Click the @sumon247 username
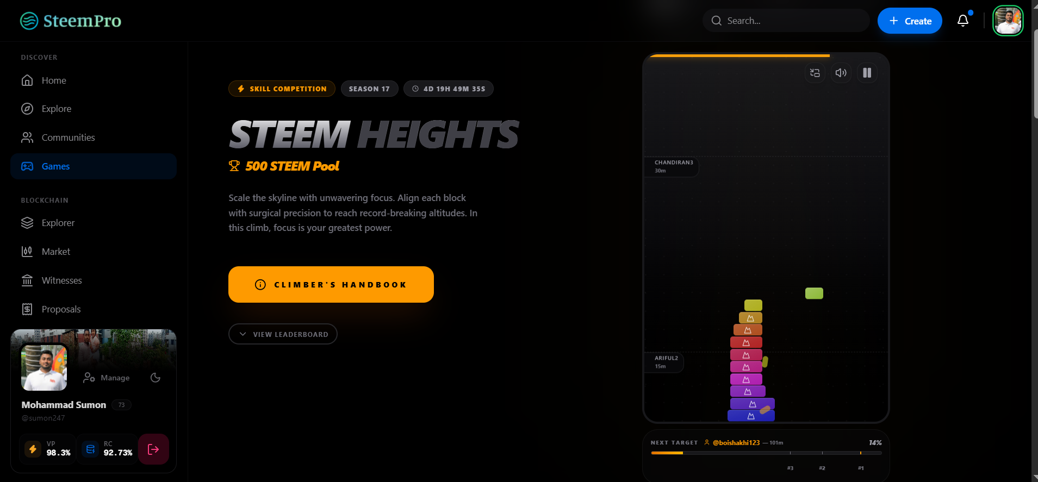Screen dimensions: 1038x482 coord(43,418)
